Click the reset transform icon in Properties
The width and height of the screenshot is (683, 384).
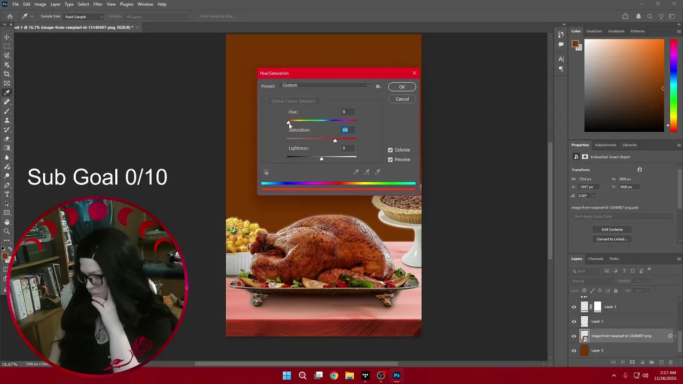(639, 170)
